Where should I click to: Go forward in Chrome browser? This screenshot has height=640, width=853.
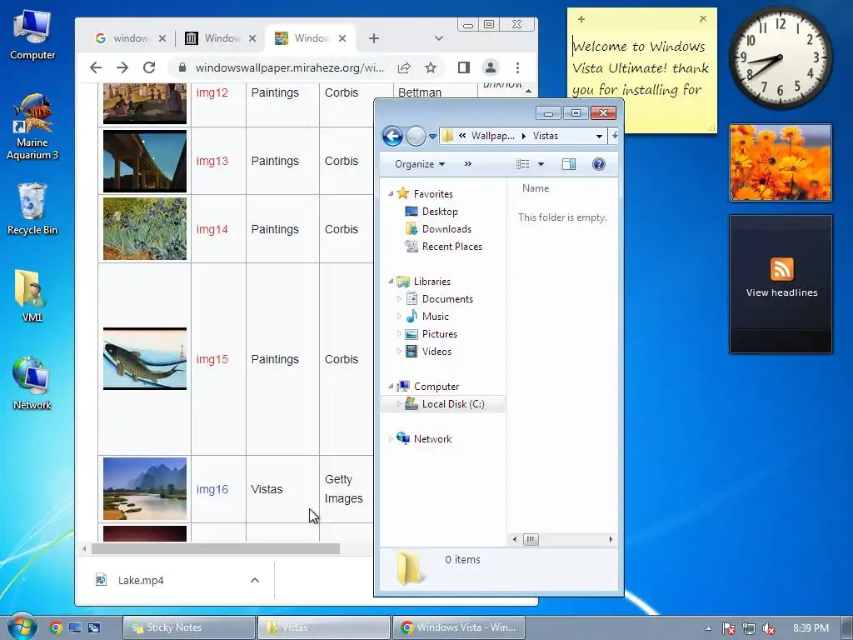pyautogui.click(x=122, y=67)
